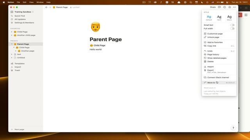Select Copy link in menu

point(219,46)
